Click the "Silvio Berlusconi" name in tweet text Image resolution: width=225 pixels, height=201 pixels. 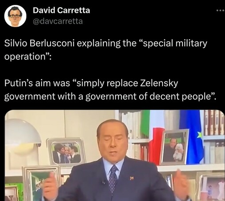(39, 43)
